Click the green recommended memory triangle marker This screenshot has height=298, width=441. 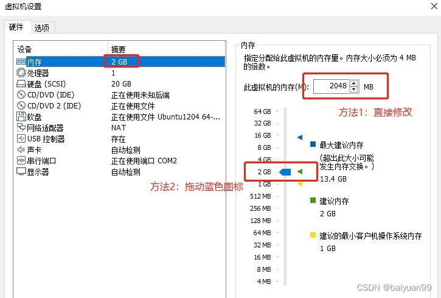point(300,171)
